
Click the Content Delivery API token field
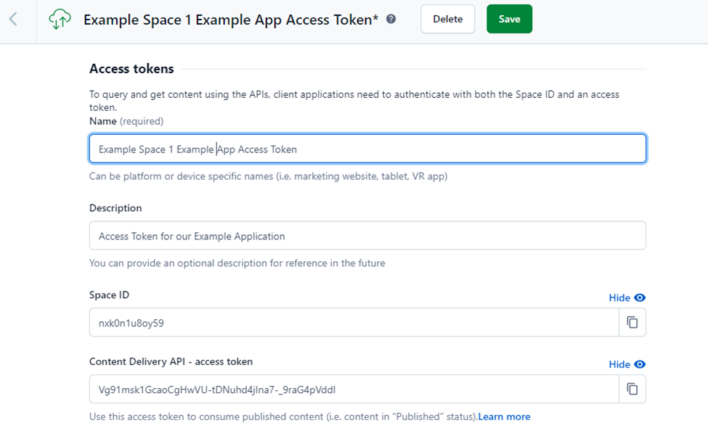click(x=354, y=390)
